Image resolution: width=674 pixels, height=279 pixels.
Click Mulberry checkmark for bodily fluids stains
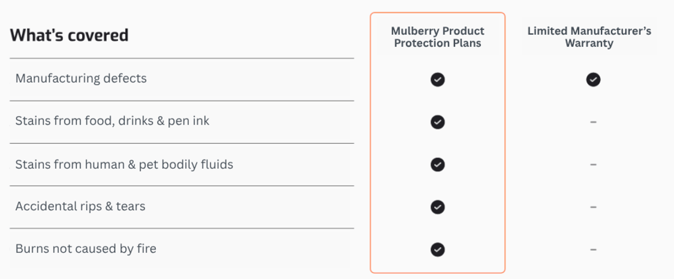click(x=438, y=165)
